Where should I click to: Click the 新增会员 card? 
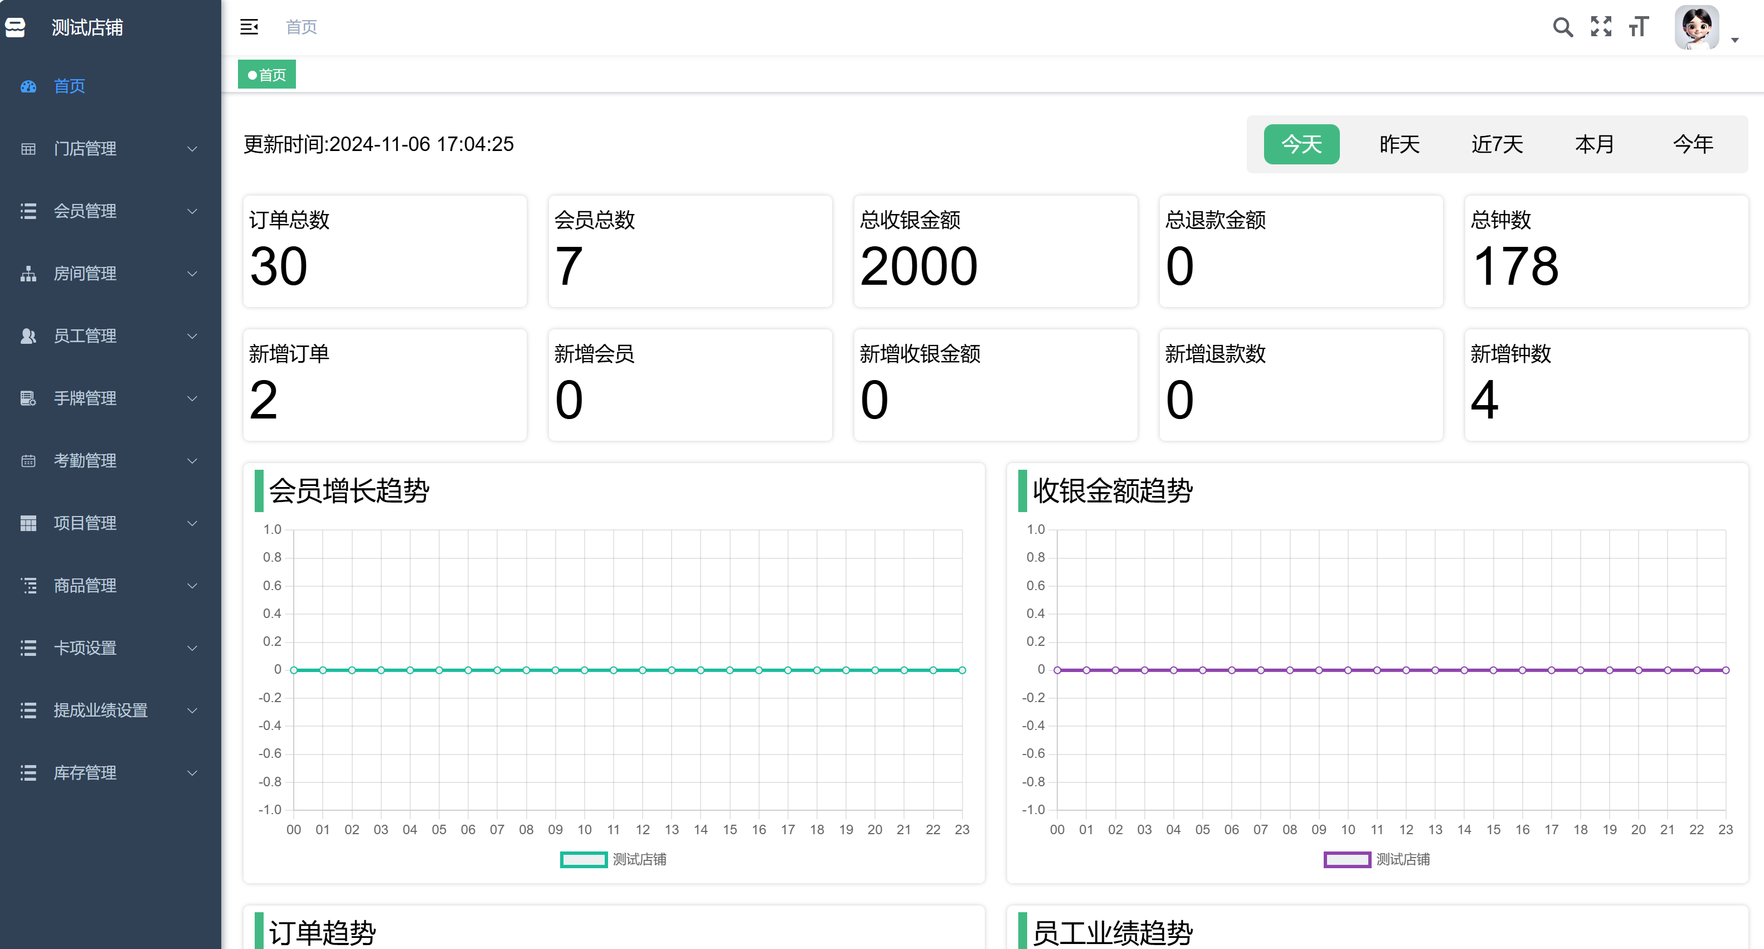(x=690, y=385)
